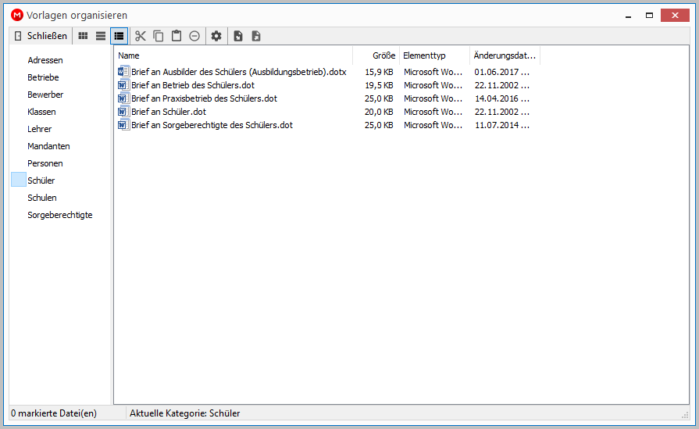Toggle the details view button
Image resolution: width=699 pixels, height=429 pixels.
(x=119, y=36)
